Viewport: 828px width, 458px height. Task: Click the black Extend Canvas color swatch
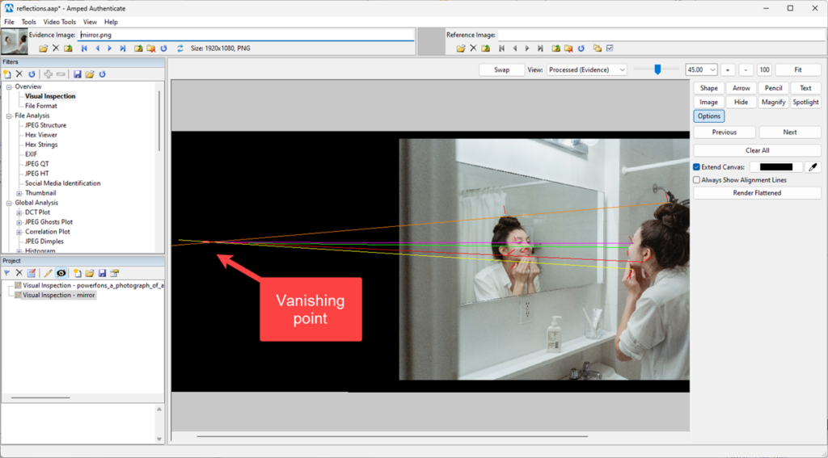(775, 166)
